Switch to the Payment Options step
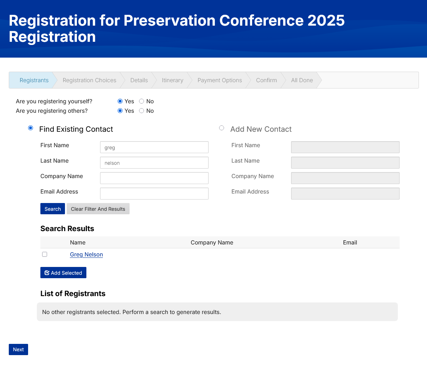The image size is (427, 366). (x=219, y=80)
